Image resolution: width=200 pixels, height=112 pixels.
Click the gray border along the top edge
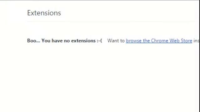tap(99, 0)
